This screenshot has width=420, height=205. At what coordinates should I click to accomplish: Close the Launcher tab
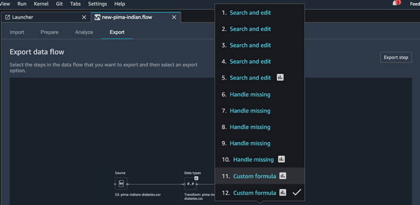click(84, 17)
